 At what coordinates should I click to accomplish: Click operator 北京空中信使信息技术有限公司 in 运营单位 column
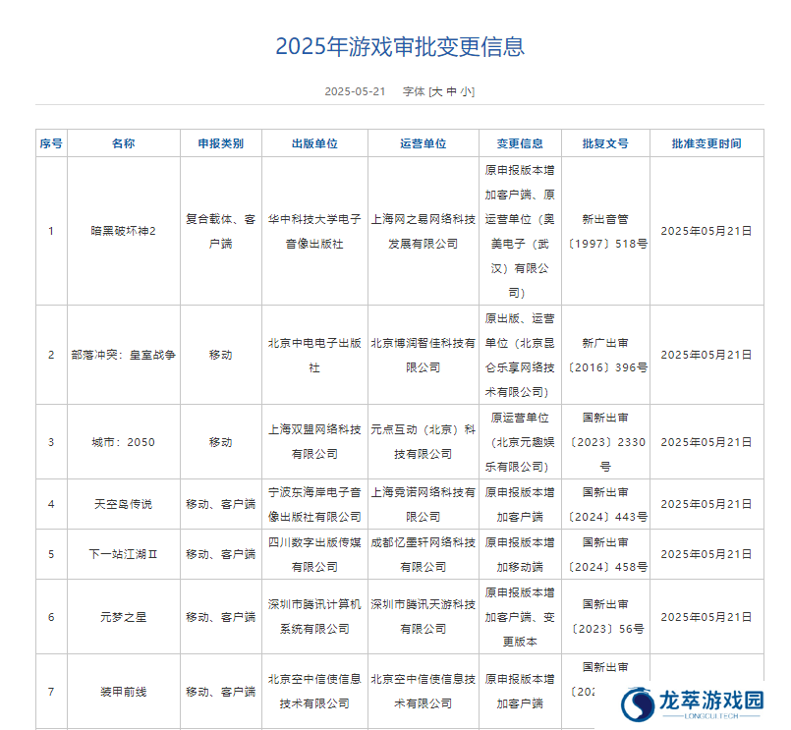click(424, 692)
